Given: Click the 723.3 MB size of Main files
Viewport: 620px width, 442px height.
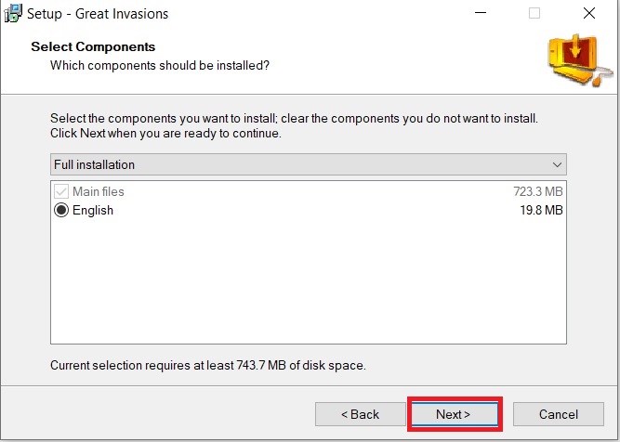Looking at the screenshot, I should click(538, 191).
